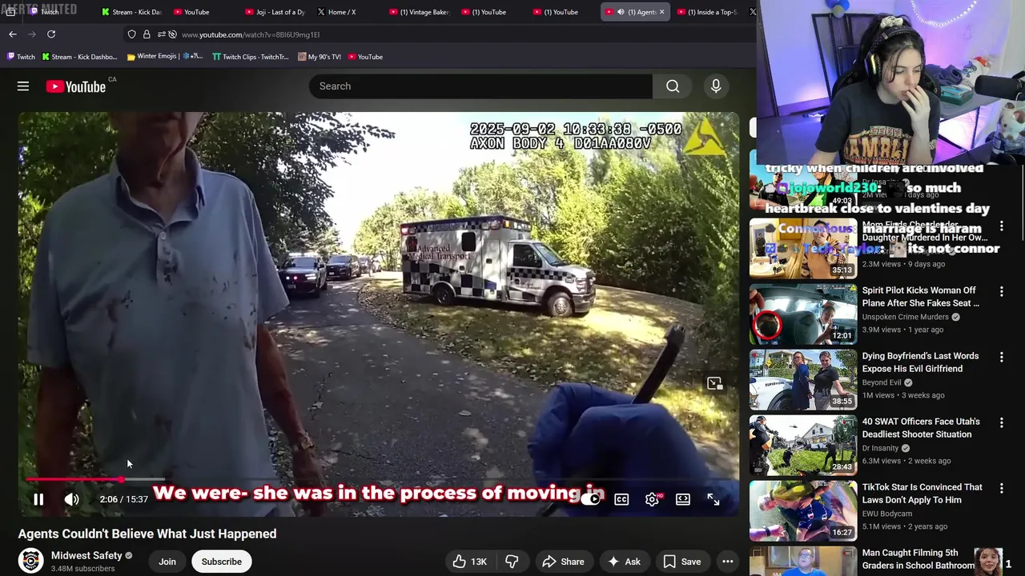
Task: Open the Stream - Kick Dashboard bookmark
Action: 79,57
